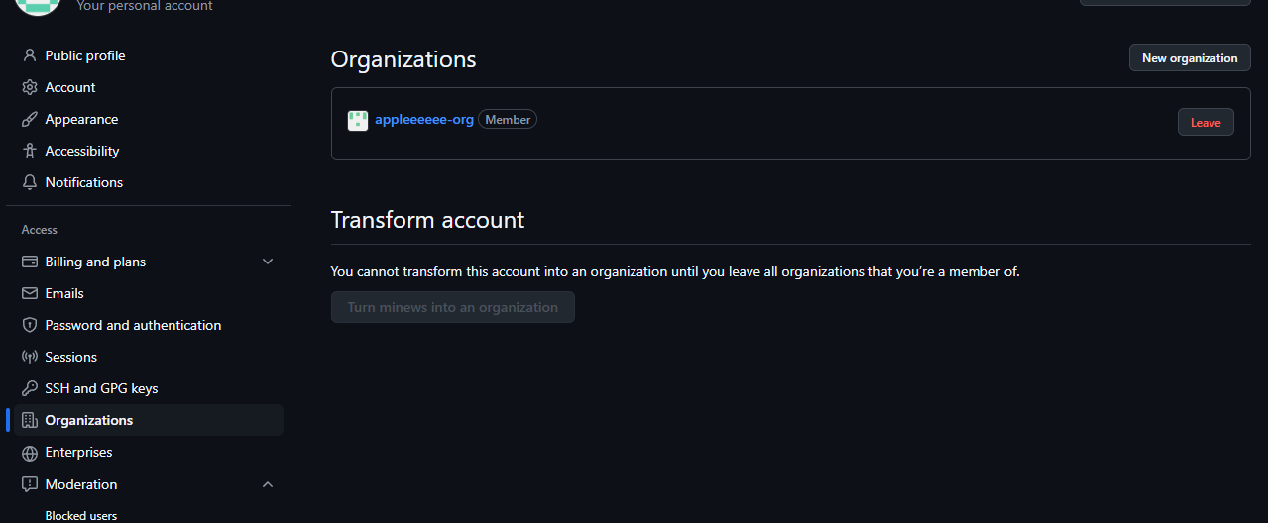
Task: Collapse the Moderation section chevron
Action: 268,484
